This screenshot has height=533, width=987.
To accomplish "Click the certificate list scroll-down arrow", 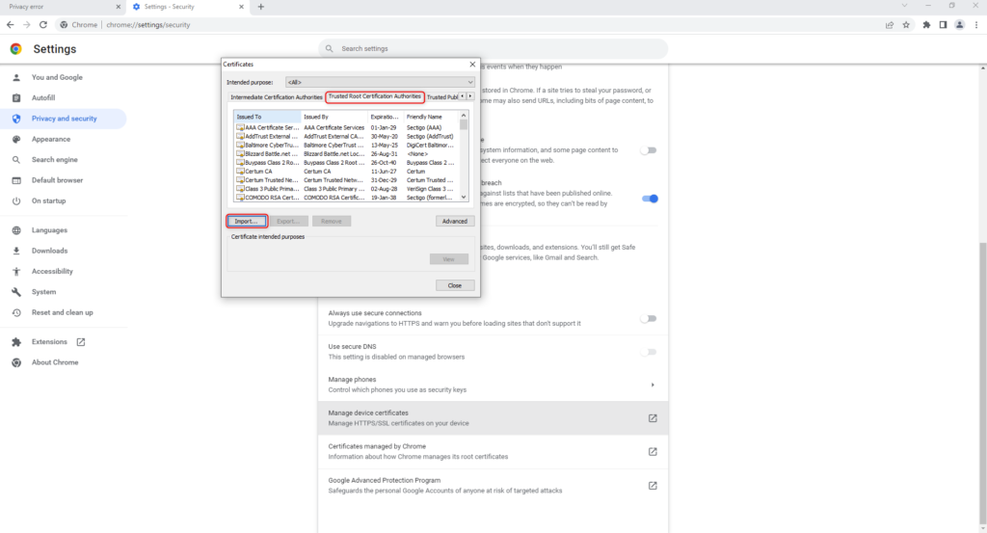I will (x=464, y=197).
